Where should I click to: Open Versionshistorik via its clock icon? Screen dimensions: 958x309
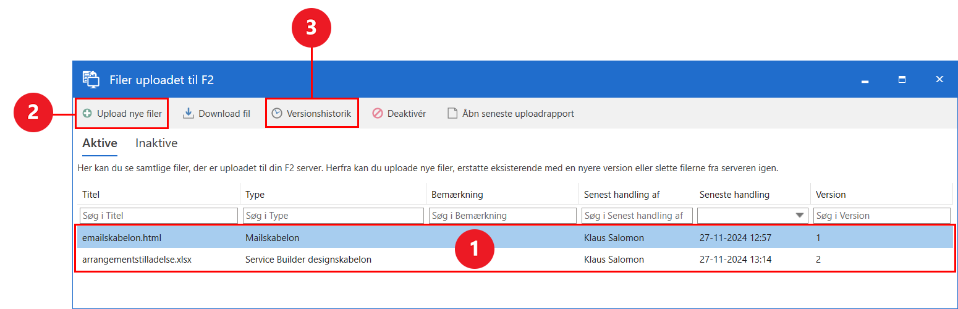point(277,114)
